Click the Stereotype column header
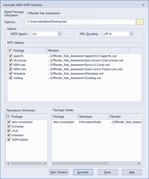This screenshot has height=179, width=149. click(93, 117)
